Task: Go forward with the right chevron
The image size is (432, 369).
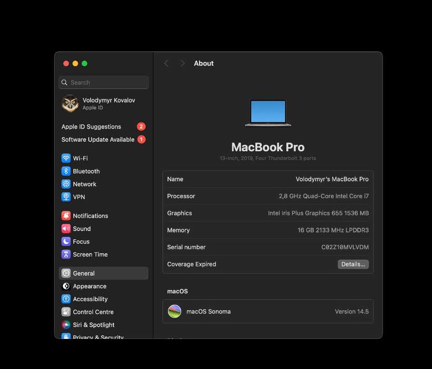Action: pos(182,63)
